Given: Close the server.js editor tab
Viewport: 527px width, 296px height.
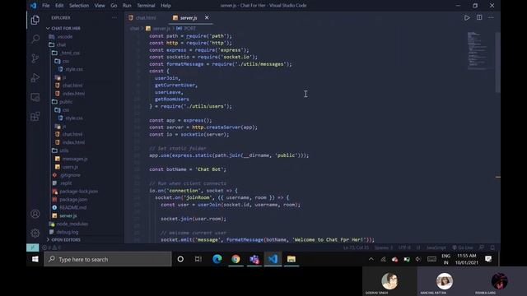Looking at the screenshot, I should click(x=207, y=17).
